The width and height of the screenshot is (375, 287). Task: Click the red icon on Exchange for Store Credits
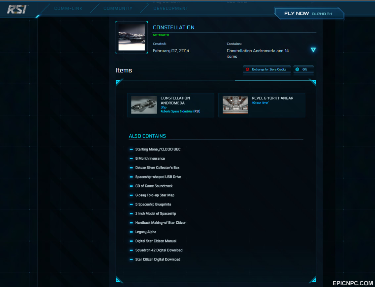(248, 70)
